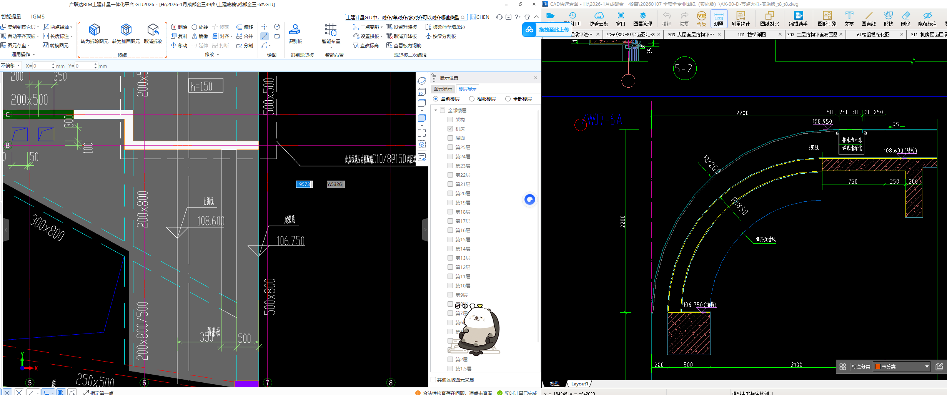This screenshot has height=395, width=947.
Task: Click the 转为拆除图元 icon
Action: [94, 30]
